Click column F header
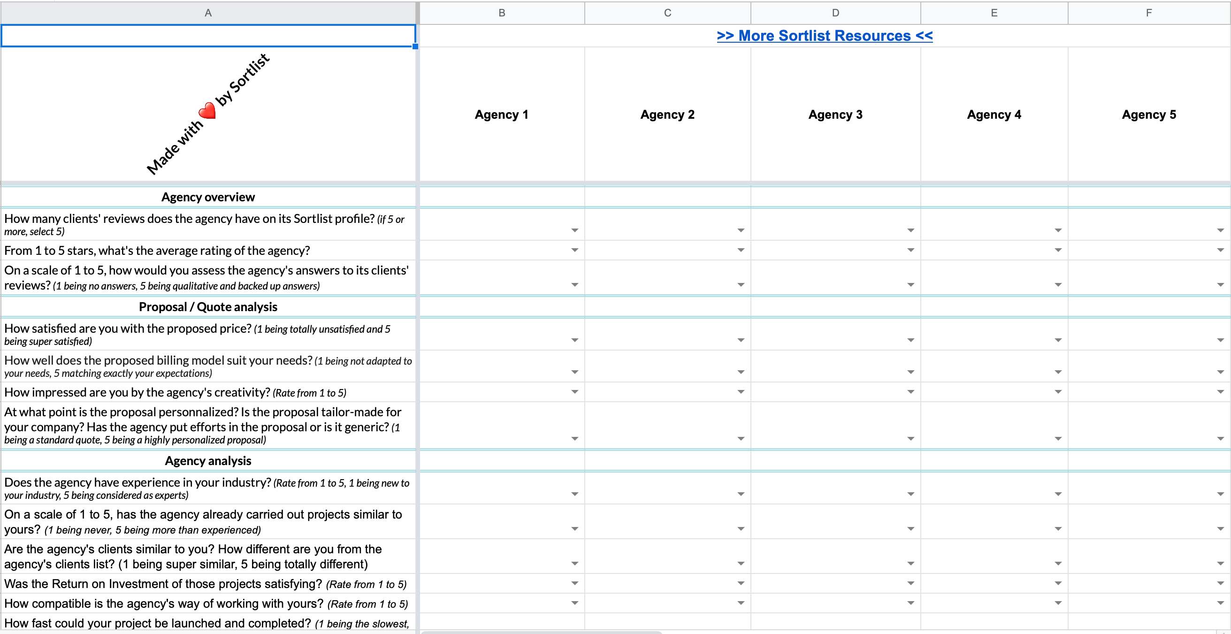Screen dimensions: 1231x634 [1149, 13]
